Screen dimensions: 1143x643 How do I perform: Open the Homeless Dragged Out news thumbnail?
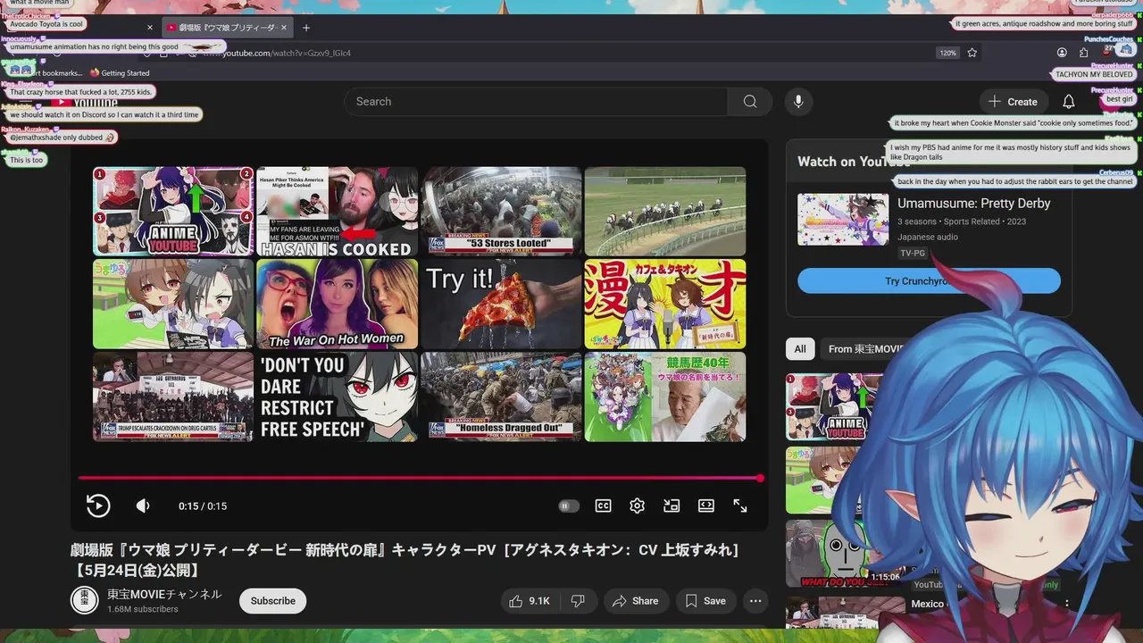coord(501,397)
